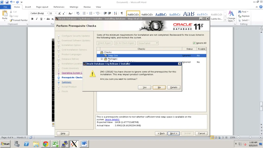
Task: Click No in the warning dialog
Action: 159,87
